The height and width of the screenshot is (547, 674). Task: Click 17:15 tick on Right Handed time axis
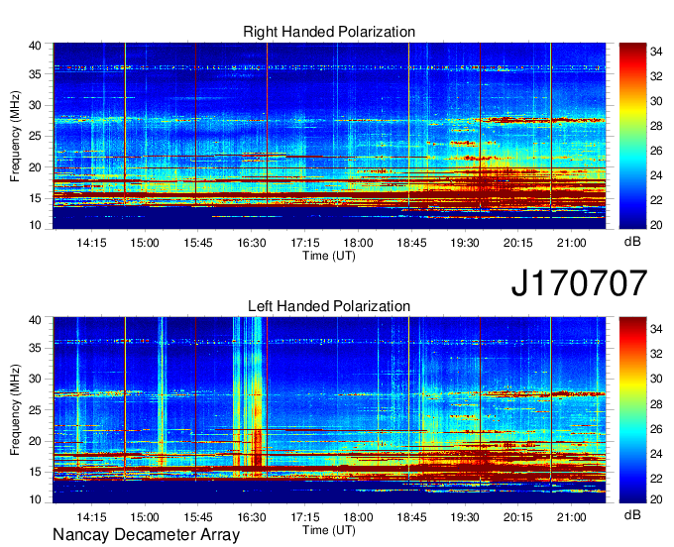(304, 243)
